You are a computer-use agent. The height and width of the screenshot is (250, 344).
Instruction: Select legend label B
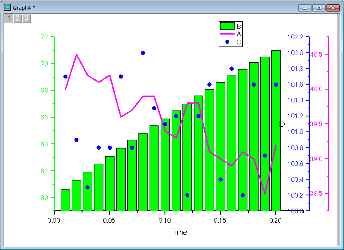(239, 26)
